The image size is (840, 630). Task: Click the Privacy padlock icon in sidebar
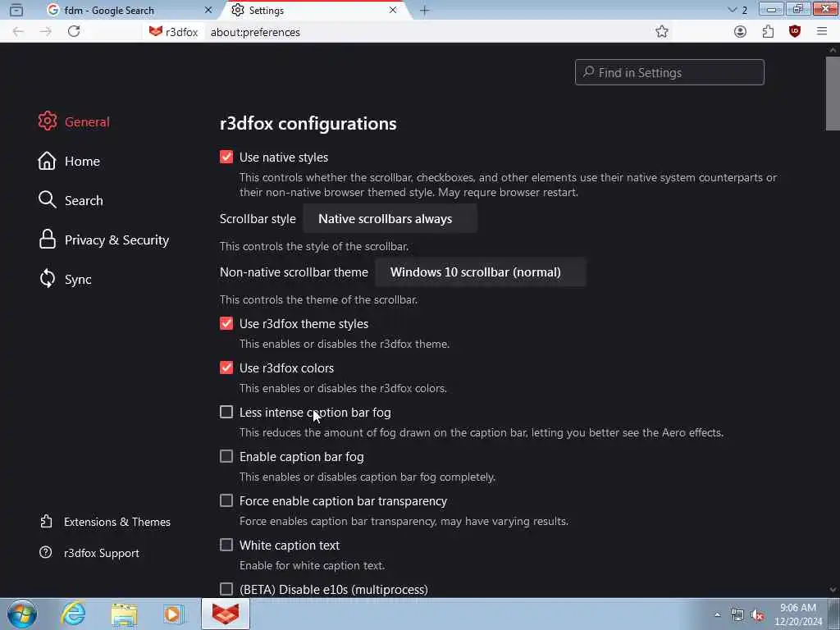click(x=47, y=240)
